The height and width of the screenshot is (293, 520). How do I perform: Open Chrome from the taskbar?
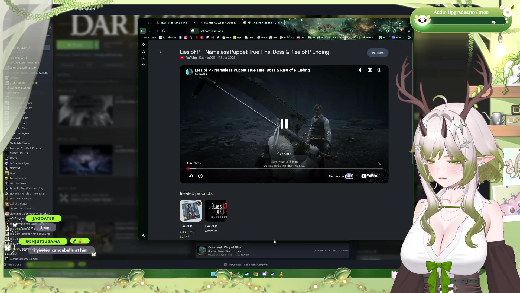click(x=256, y=274)
